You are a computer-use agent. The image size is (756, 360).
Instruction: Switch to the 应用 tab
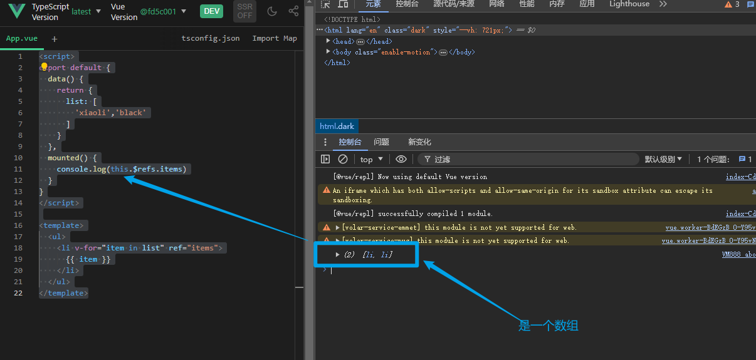[587, 4]
